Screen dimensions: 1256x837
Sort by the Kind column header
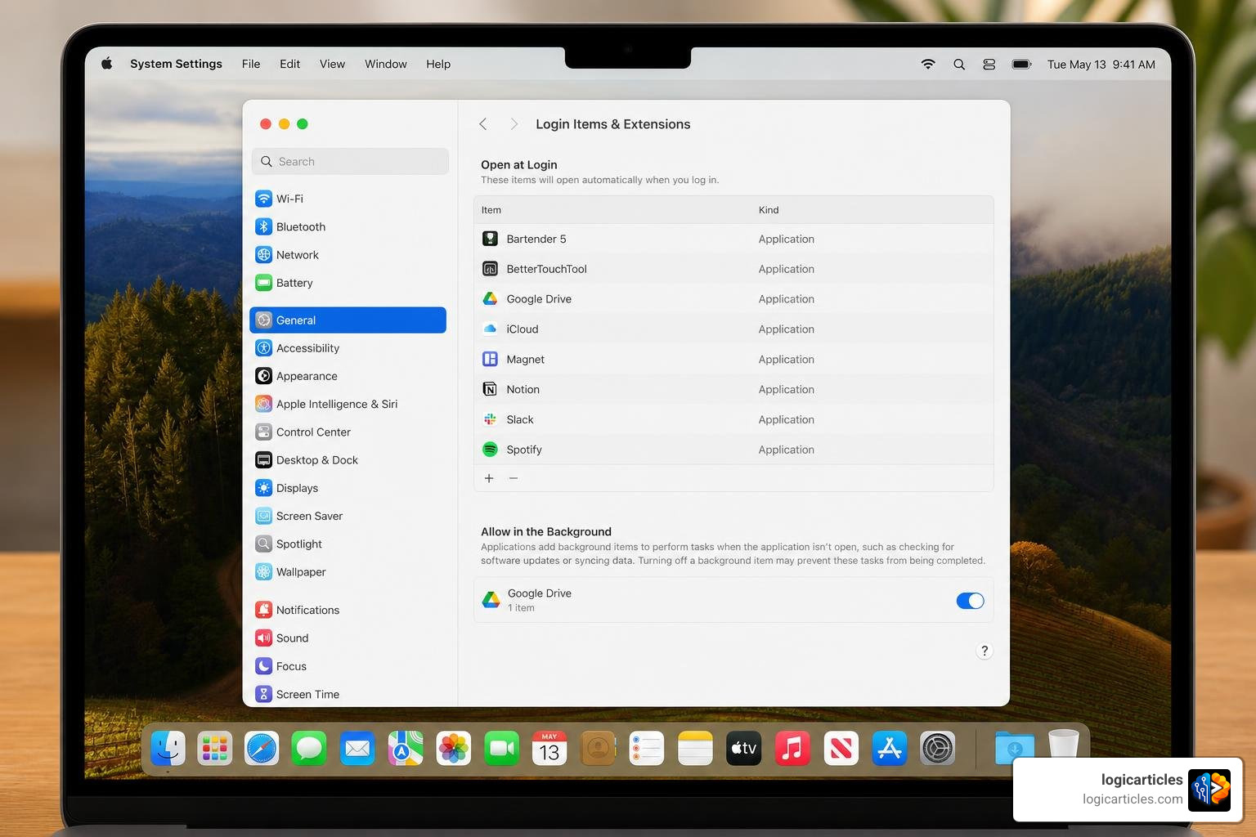[769, 210]
